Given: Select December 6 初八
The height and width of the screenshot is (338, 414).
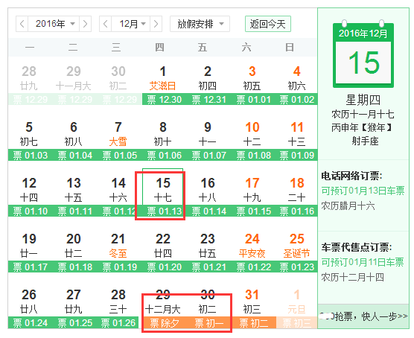Looking at the screenshot, I should (x=74, y=134).
